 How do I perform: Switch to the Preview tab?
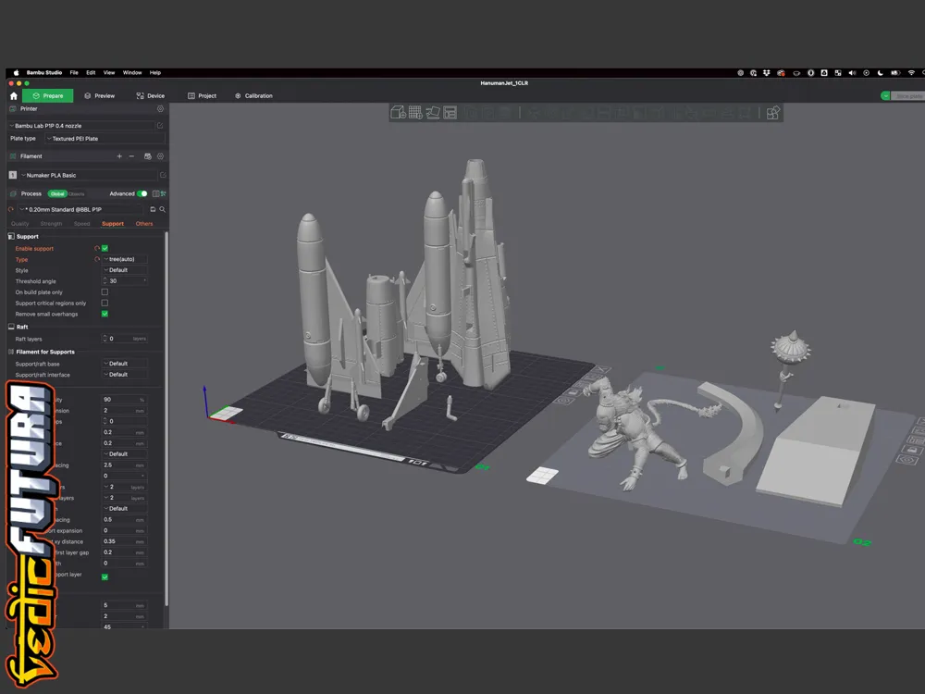click(100, 95)
